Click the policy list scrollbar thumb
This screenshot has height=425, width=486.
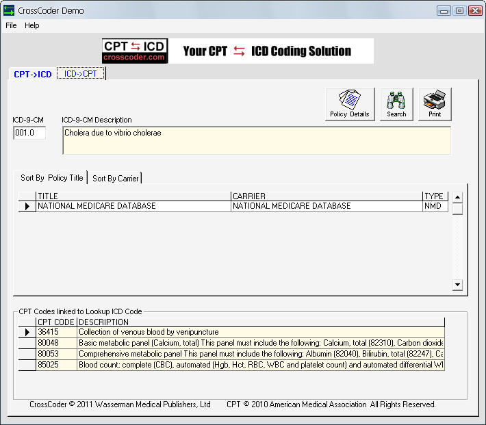click(457, 209)
